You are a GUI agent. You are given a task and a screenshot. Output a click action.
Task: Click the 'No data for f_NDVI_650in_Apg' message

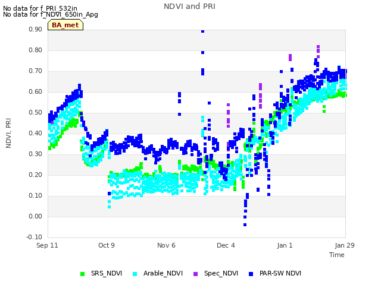coord(51,14)
